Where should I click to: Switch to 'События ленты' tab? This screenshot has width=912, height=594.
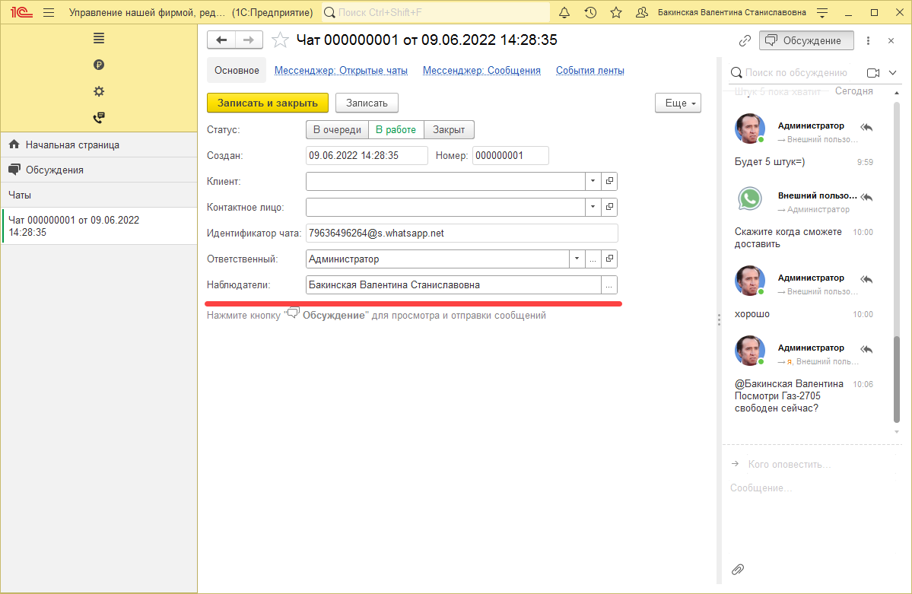[x=589, y=70]
